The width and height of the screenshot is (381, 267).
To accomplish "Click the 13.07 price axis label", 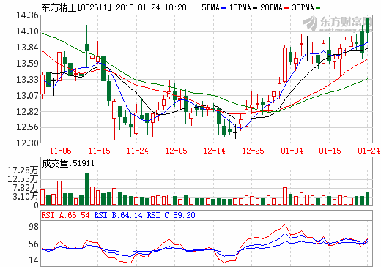I will (27, 96).
